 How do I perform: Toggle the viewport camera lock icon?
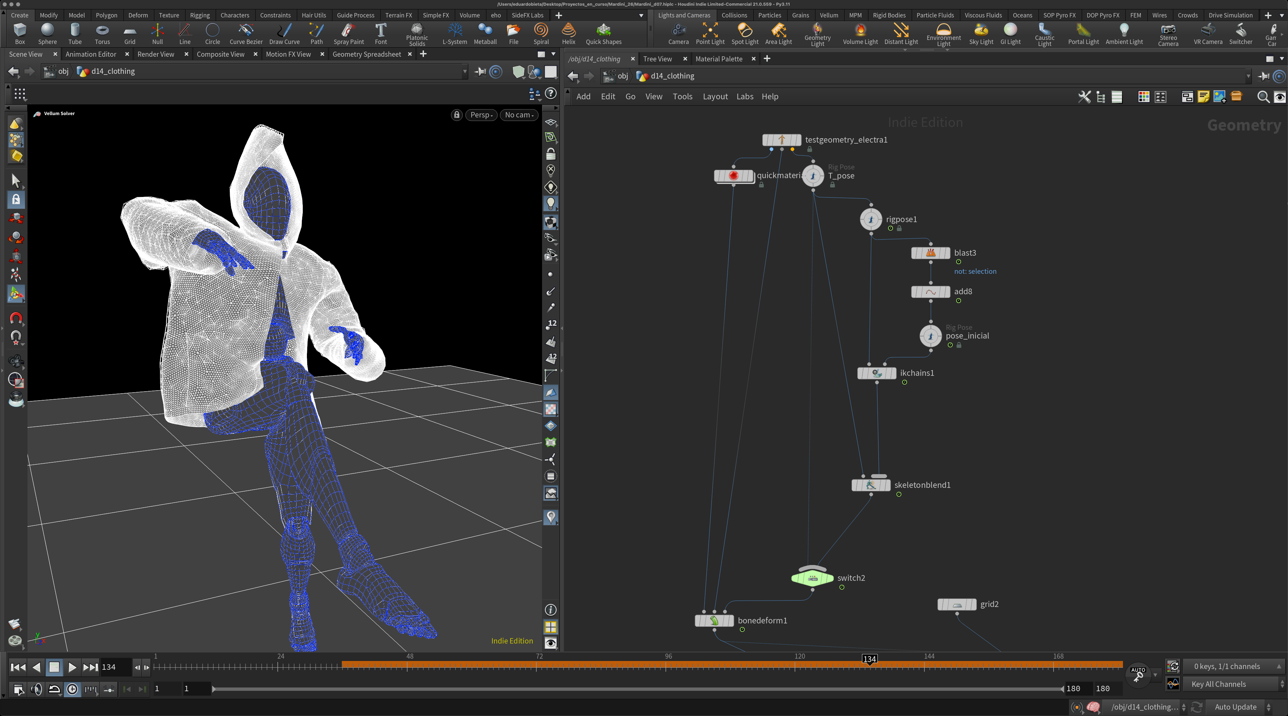point(456,115)
